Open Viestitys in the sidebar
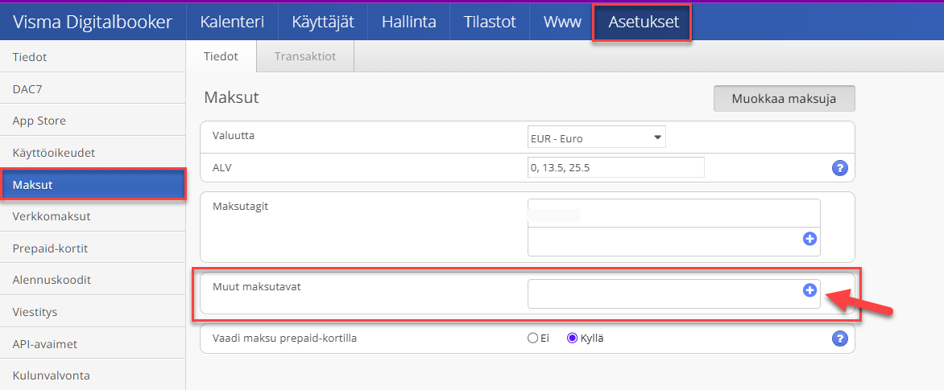 pyautogui.click(x=93, y=312)
